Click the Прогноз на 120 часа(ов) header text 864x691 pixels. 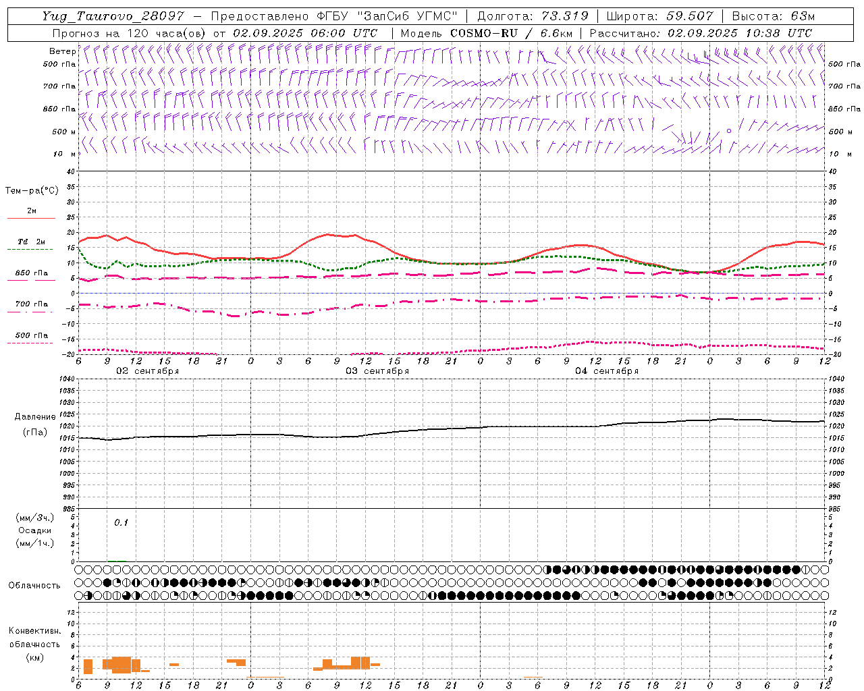215,33
